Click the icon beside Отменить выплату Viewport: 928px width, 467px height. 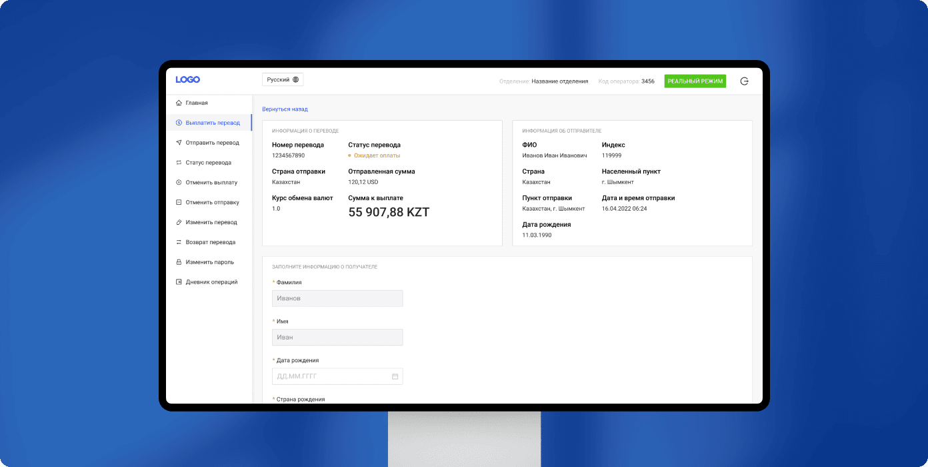click(x=179, y=183)
